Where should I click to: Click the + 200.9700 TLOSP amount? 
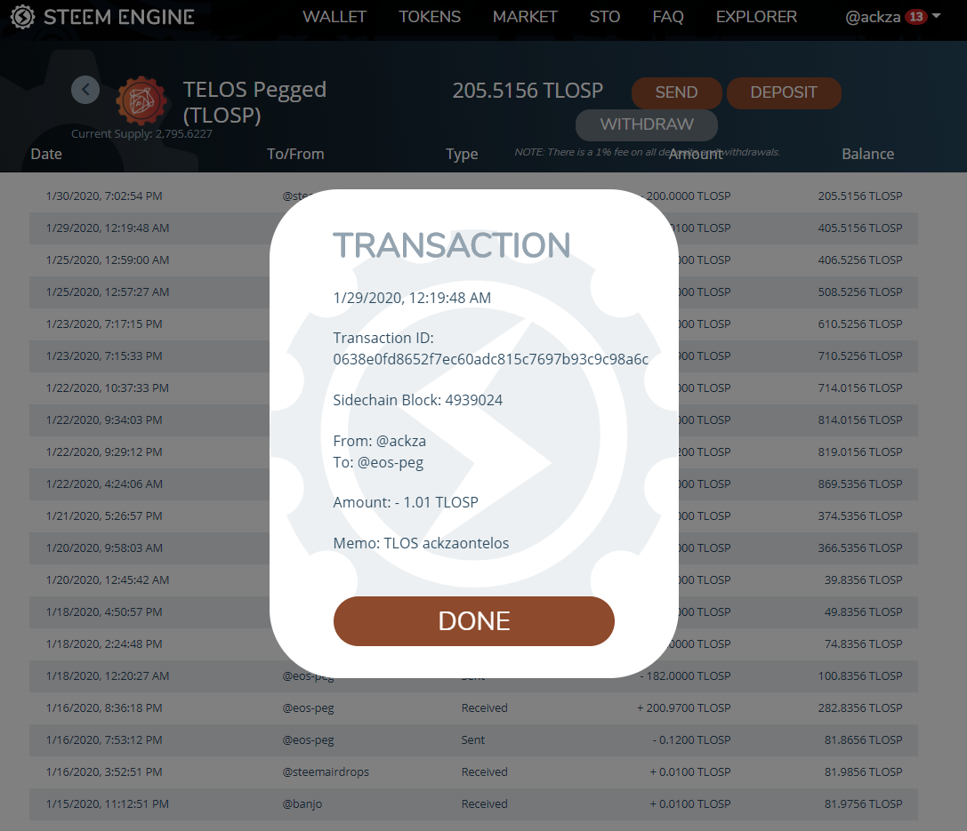coord(683,707)
